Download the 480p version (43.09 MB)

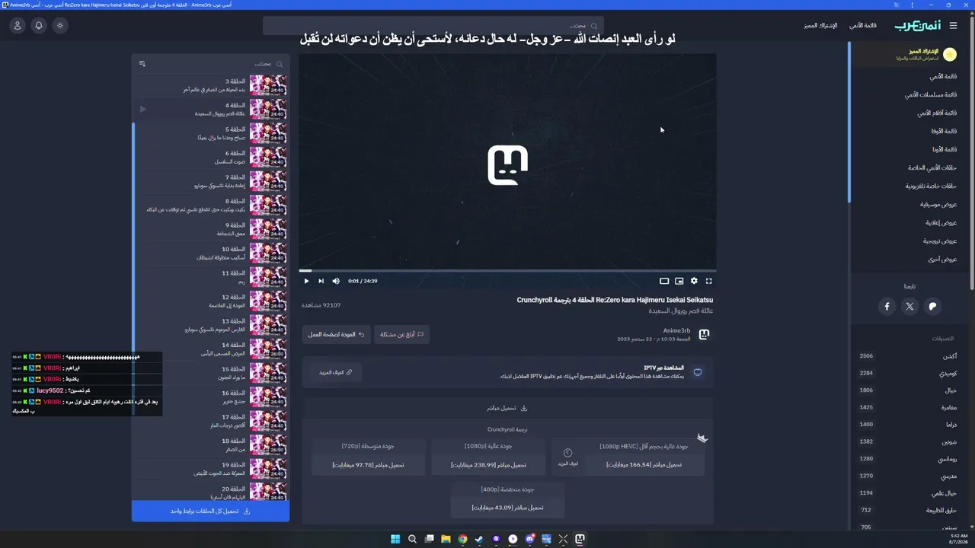[507, 508]
